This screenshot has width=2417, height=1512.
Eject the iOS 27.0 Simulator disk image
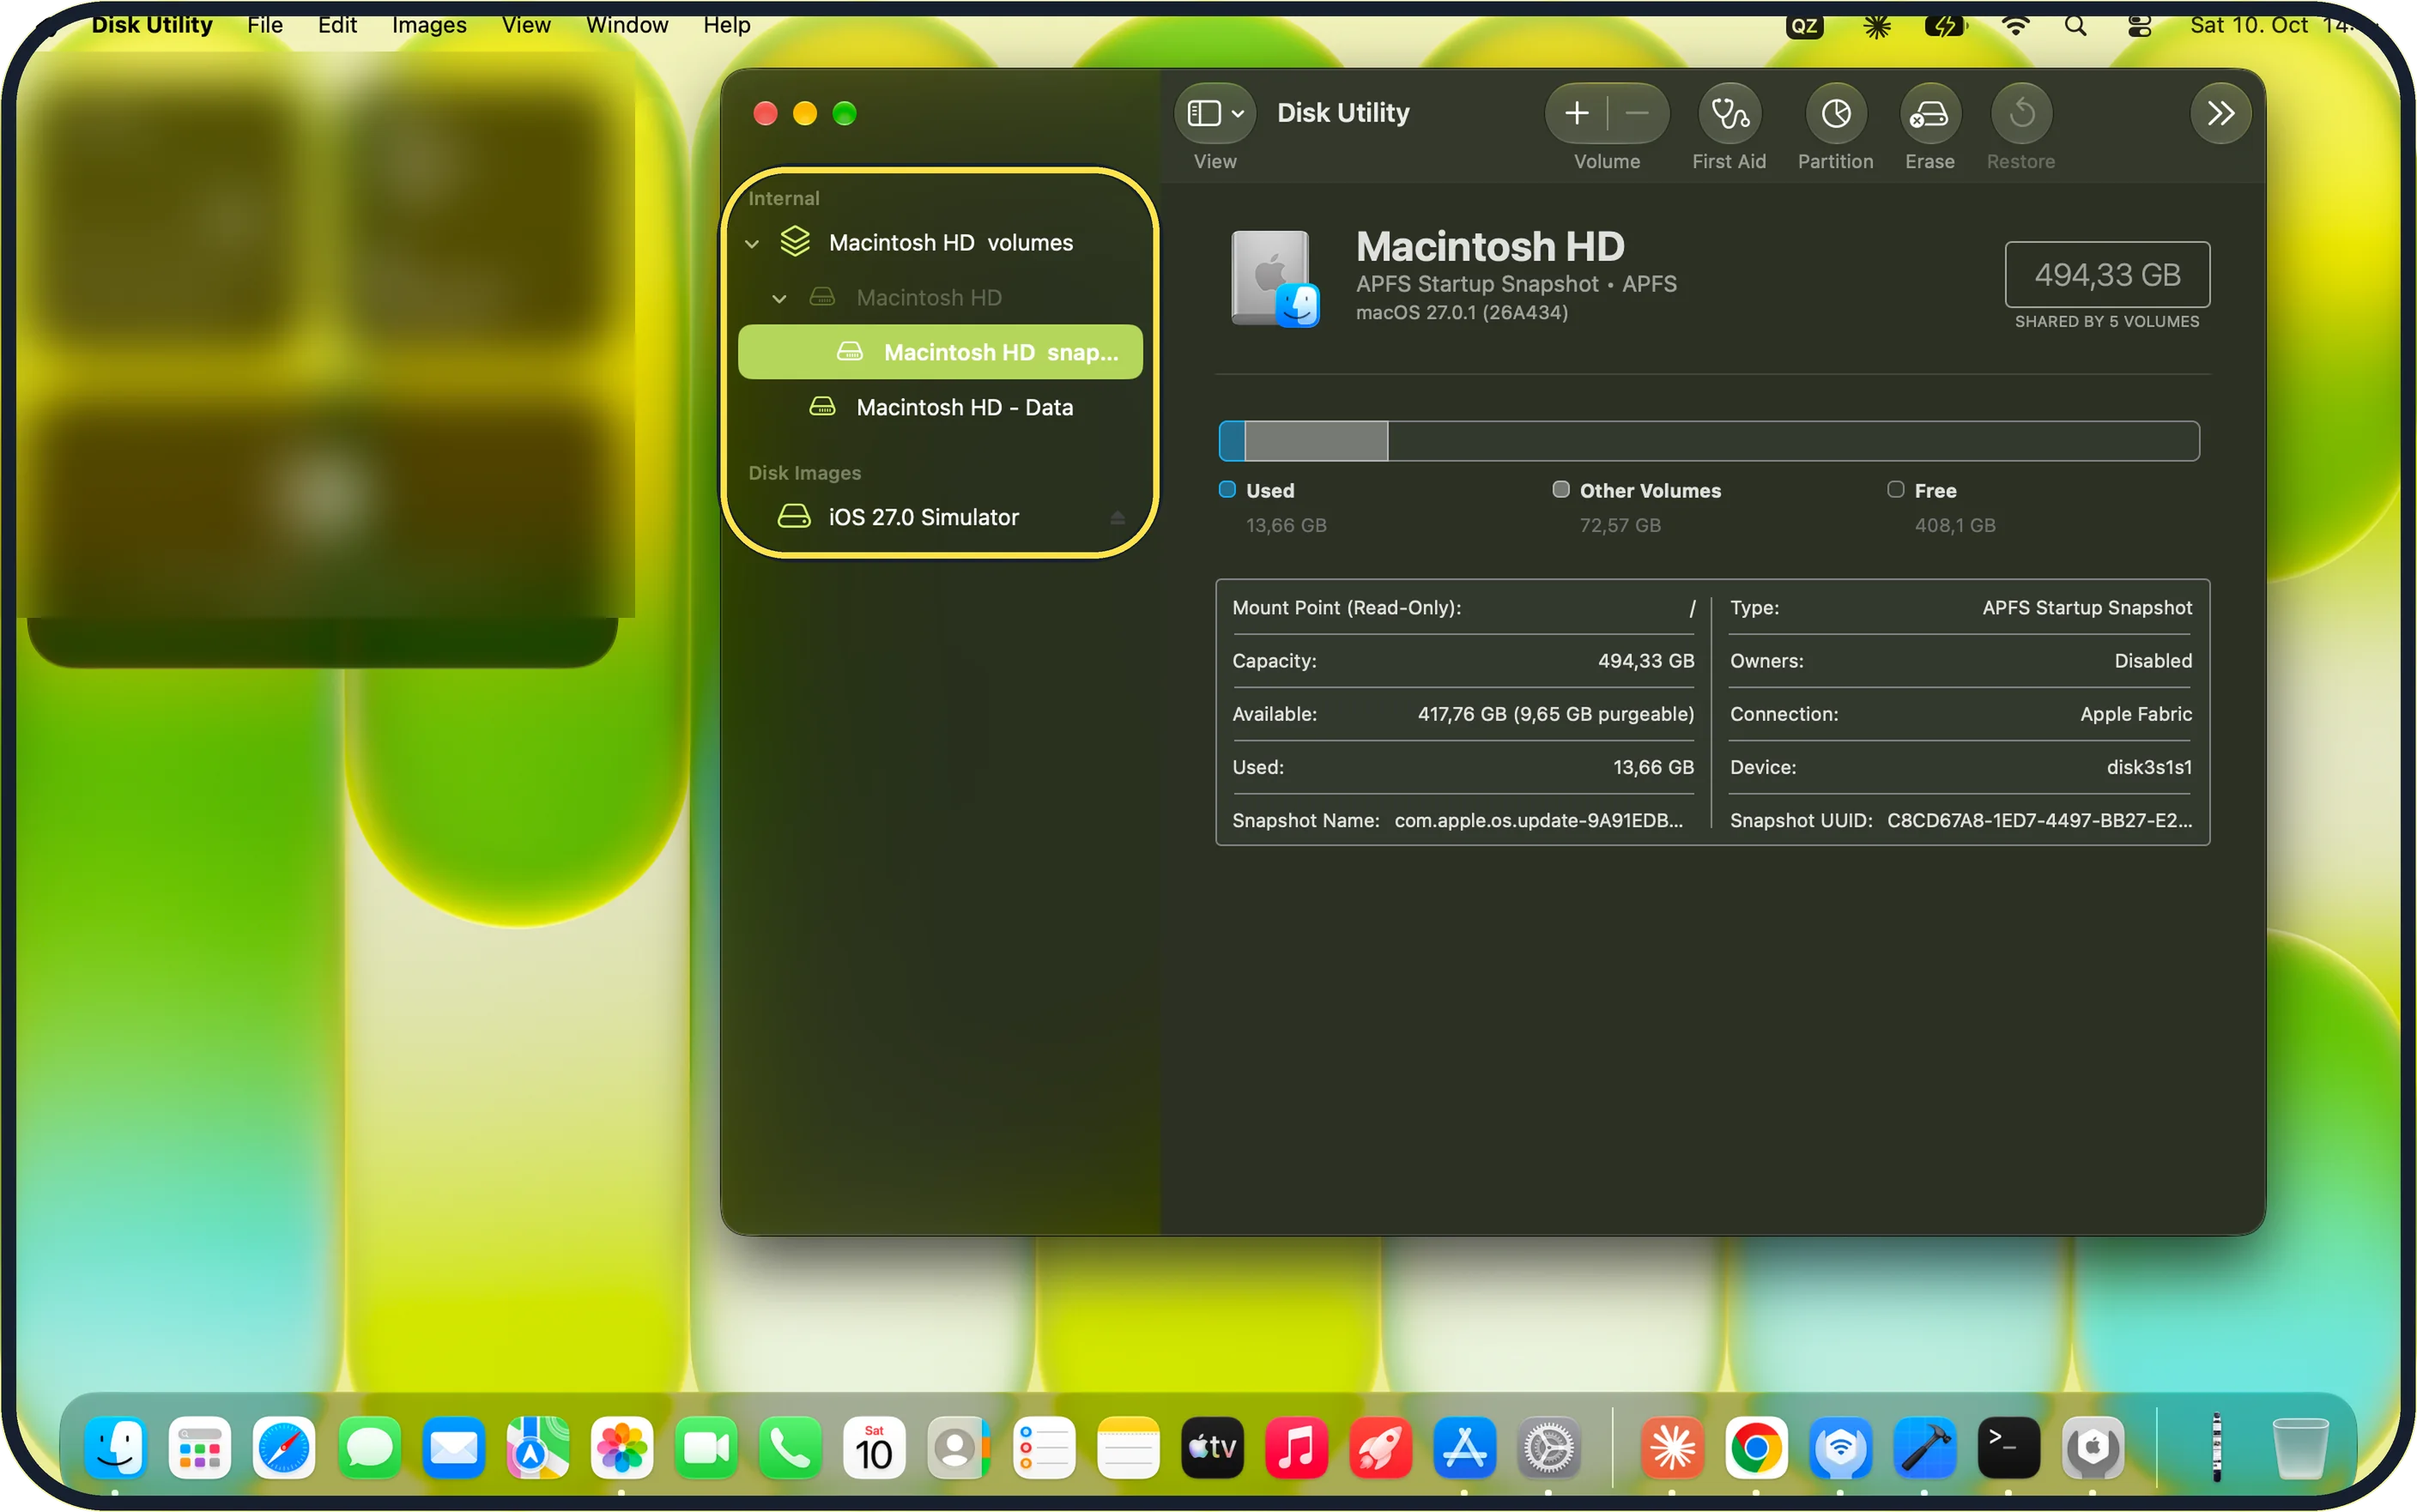pyautogui.click(x=1117, y=517)
